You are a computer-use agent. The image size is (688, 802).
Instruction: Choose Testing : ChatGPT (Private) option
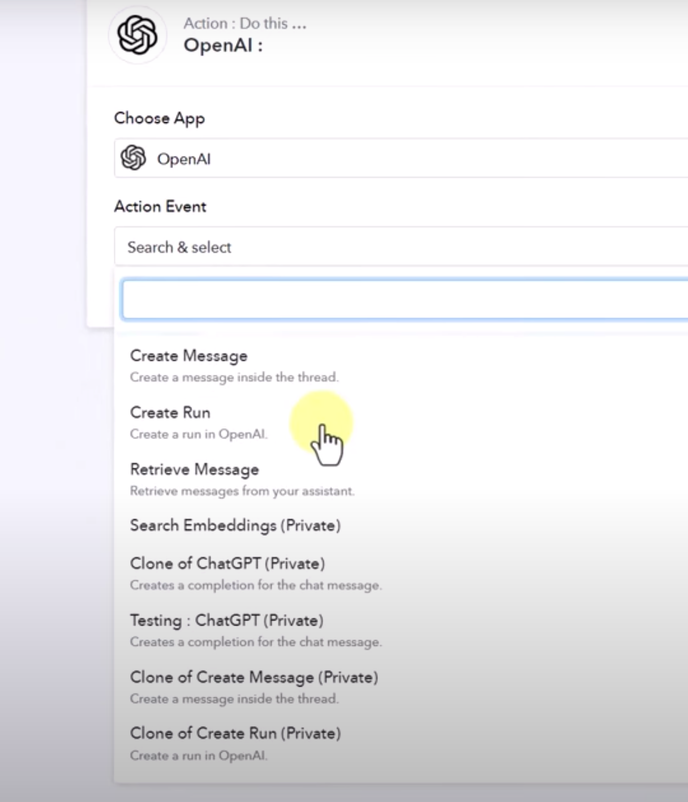click(401, 630)
